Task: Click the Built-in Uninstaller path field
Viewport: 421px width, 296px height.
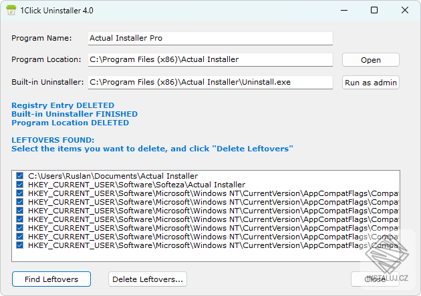Action: pyautogui.click(x=210, y=83)
